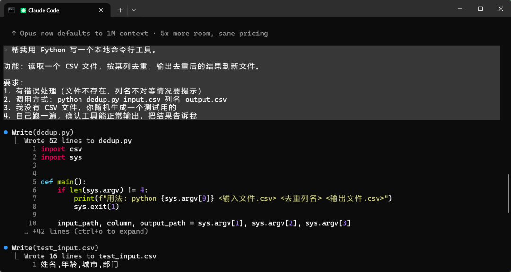Click the 'Wrote 52 lines to dedup.py' line
The height and width of the screenshot is (272, 511).
[78, 141]
